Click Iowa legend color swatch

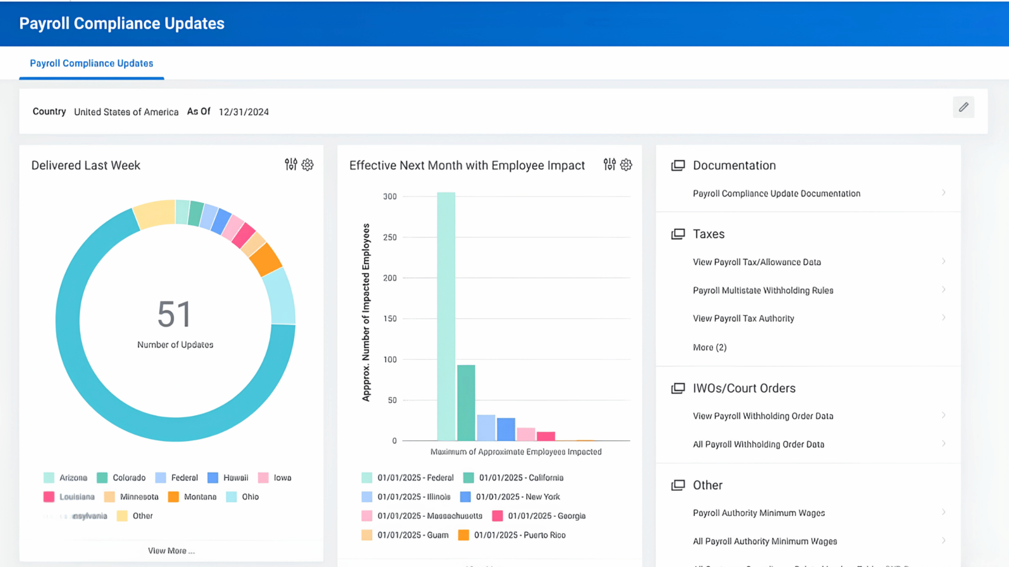(263, 478)
